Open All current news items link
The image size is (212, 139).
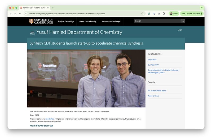pos(157,91)
